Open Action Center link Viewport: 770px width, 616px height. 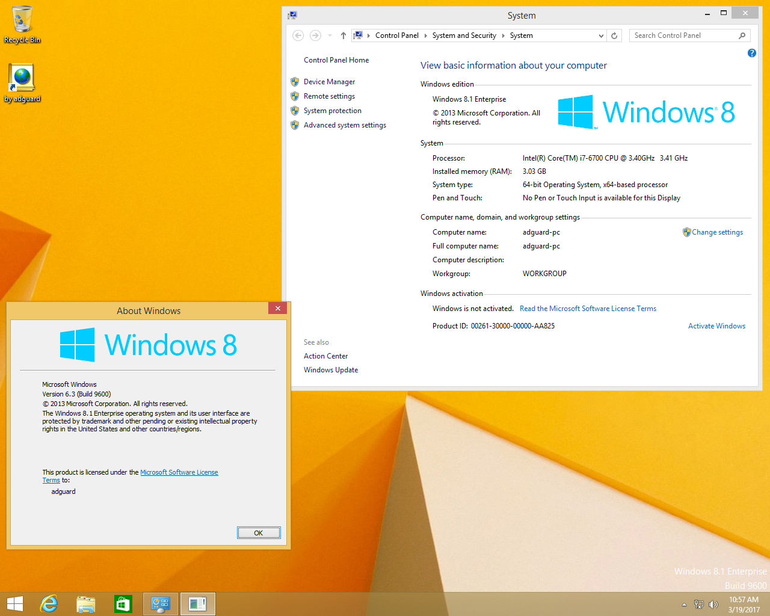pos(325,356)
